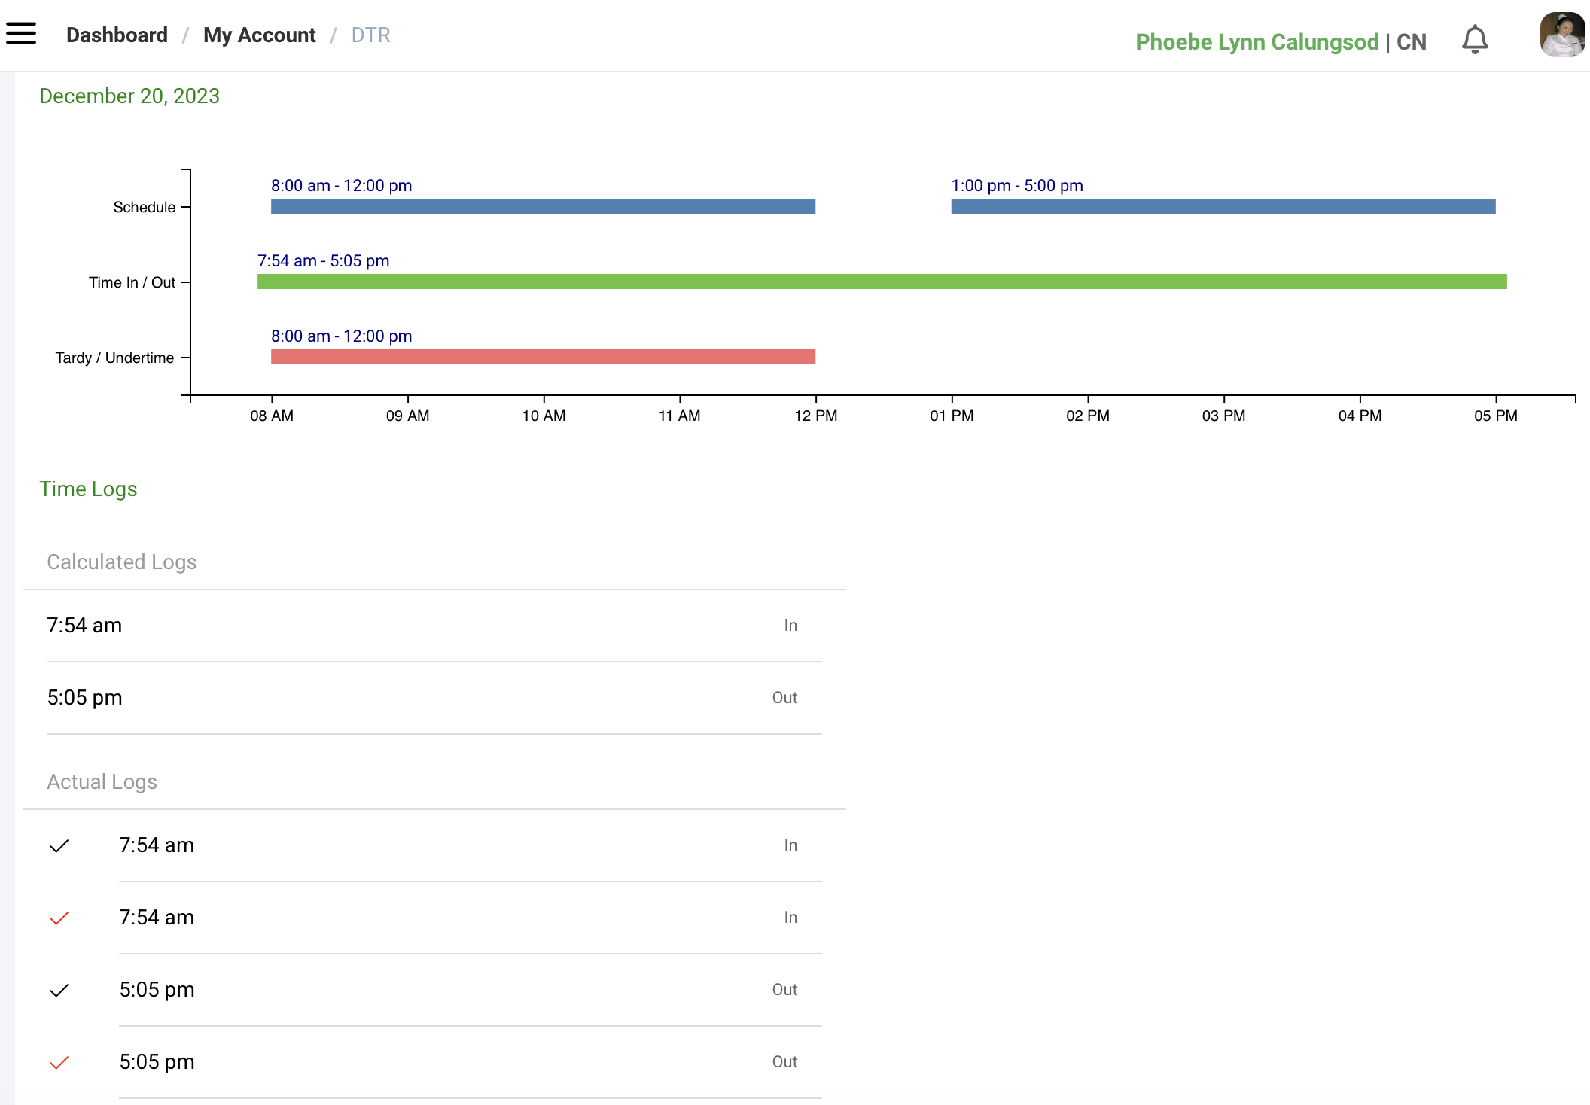Viewport: 1590px width, 1105px height.
Task: Click the Actual Logs section header
Action: (x=102, y=782)
